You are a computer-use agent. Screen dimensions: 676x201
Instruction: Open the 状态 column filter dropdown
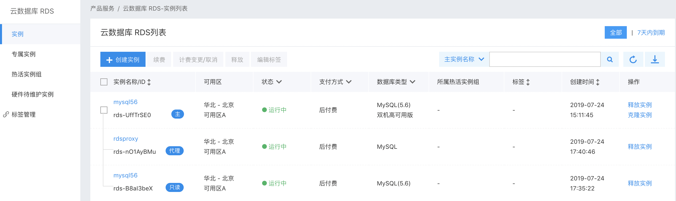click(x=279, y=82)
